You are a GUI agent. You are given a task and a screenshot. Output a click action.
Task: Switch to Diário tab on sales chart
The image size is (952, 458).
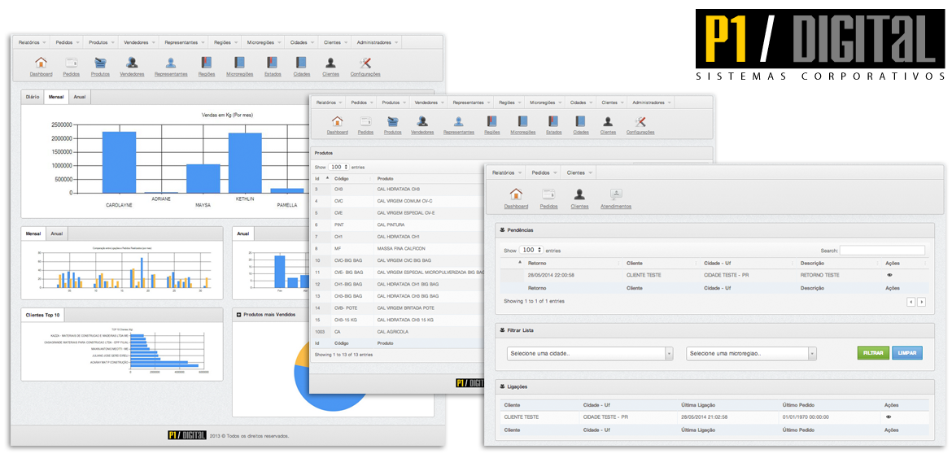(x=33, y=96)
